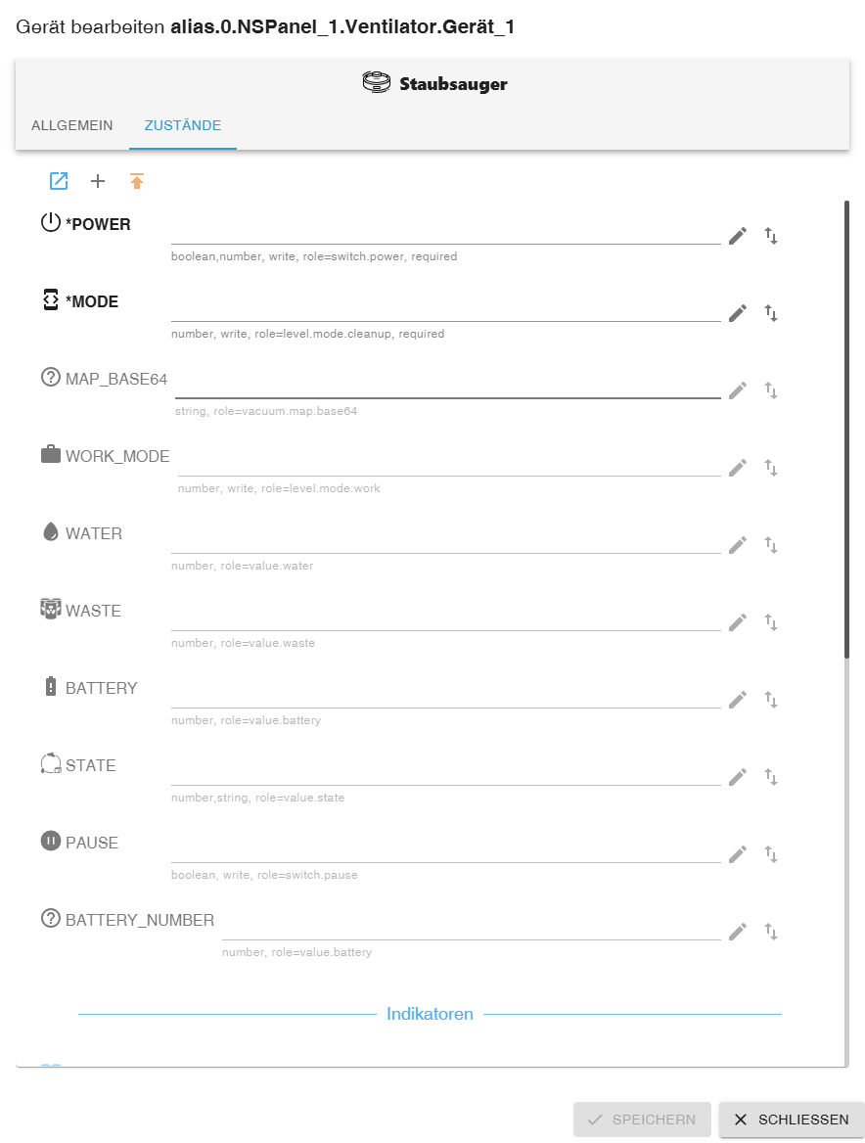This screenshot has width=865, height=1143.
Task: Click the pencil icon for PAUSE state
Action: 738,854
